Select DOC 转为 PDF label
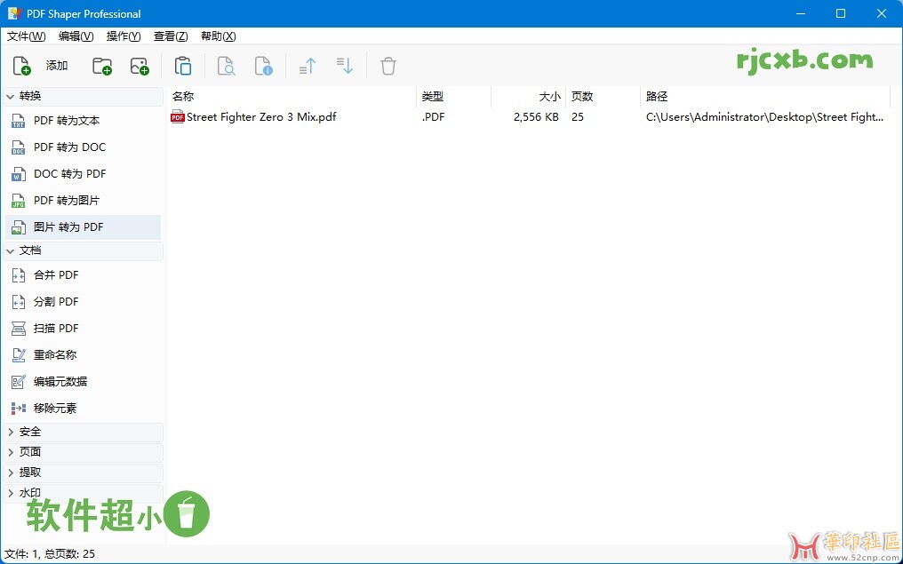Viewport: 903px width, 564px height. click(69, 174)
